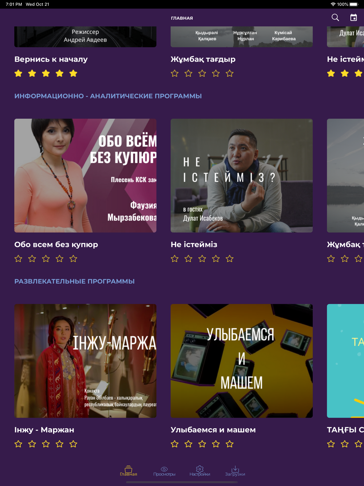Open the search magnifier icon
This screenshot has height=486, width=364.
click(x=335, y=17)
